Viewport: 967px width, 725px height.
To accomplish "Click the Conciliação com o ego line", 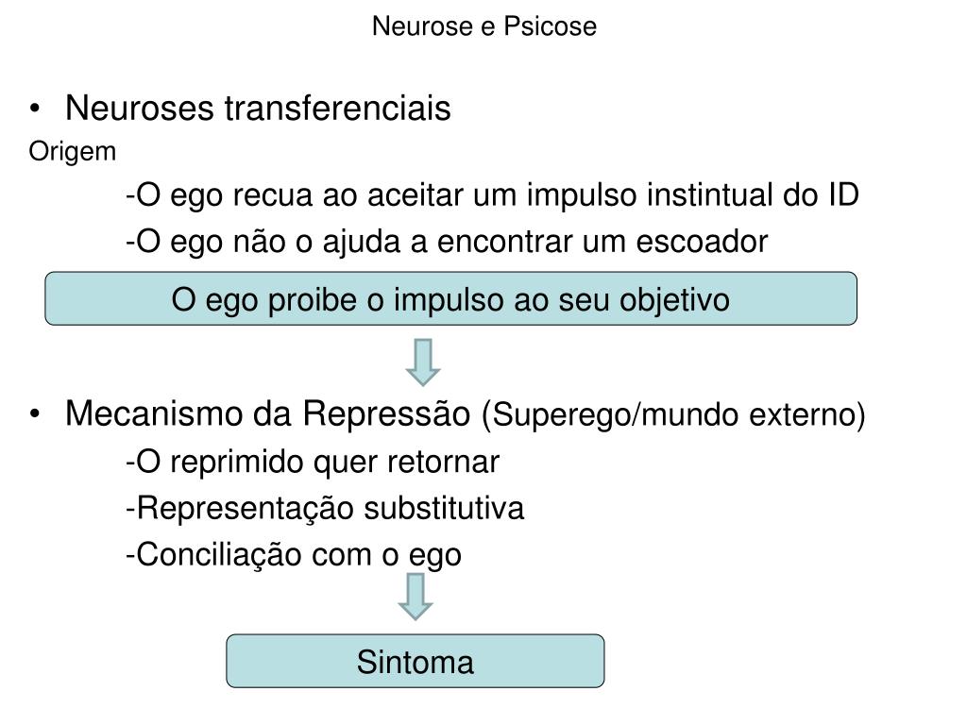I will pyautogui.click(x=294, y=555).
